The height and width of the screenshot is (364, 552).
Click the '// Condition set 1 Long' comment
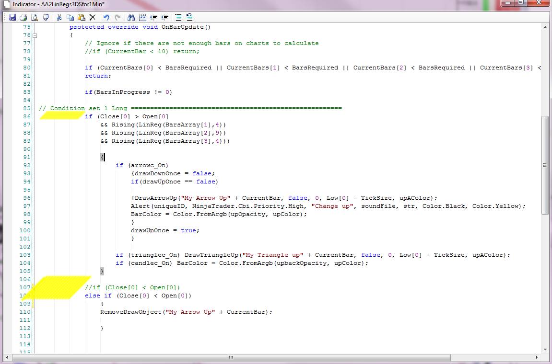click(x=83, y=108)
